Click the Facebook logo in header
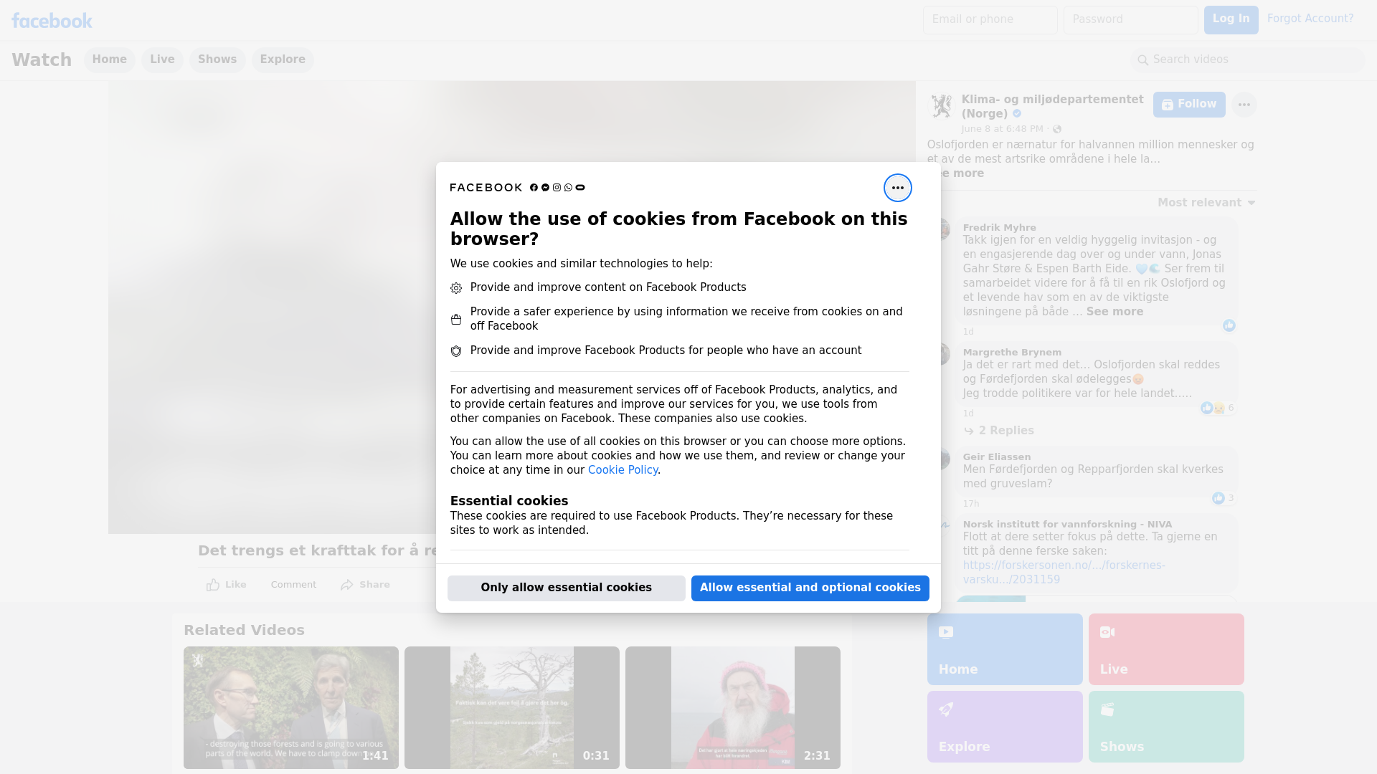 pos(52,21)
